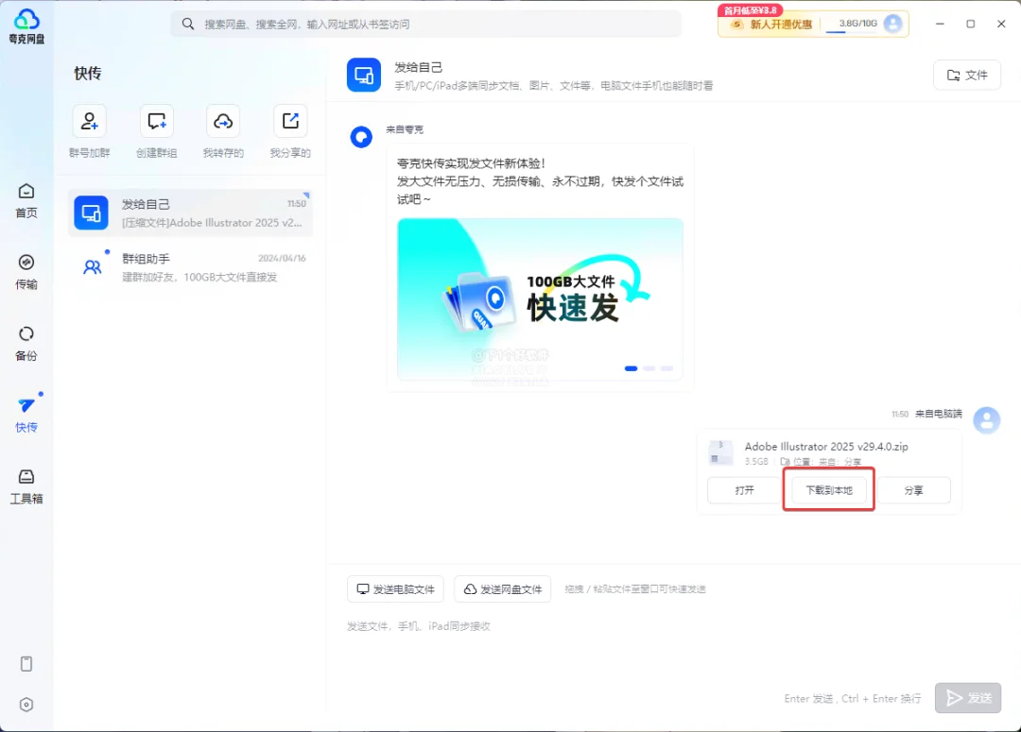This screenshot has height=732, width=1021.
Task: Open the 备份 backup section
Action: pos(26,344)
